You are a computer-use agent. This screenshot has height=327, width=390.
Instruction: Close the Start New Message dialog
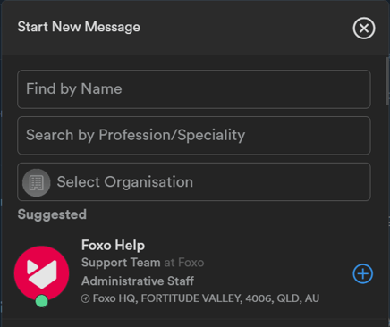364,29
